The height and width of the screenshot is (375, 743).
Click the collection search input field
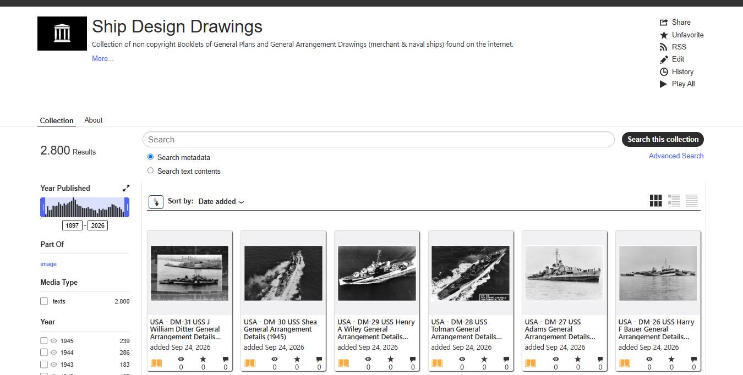[378, 140]
